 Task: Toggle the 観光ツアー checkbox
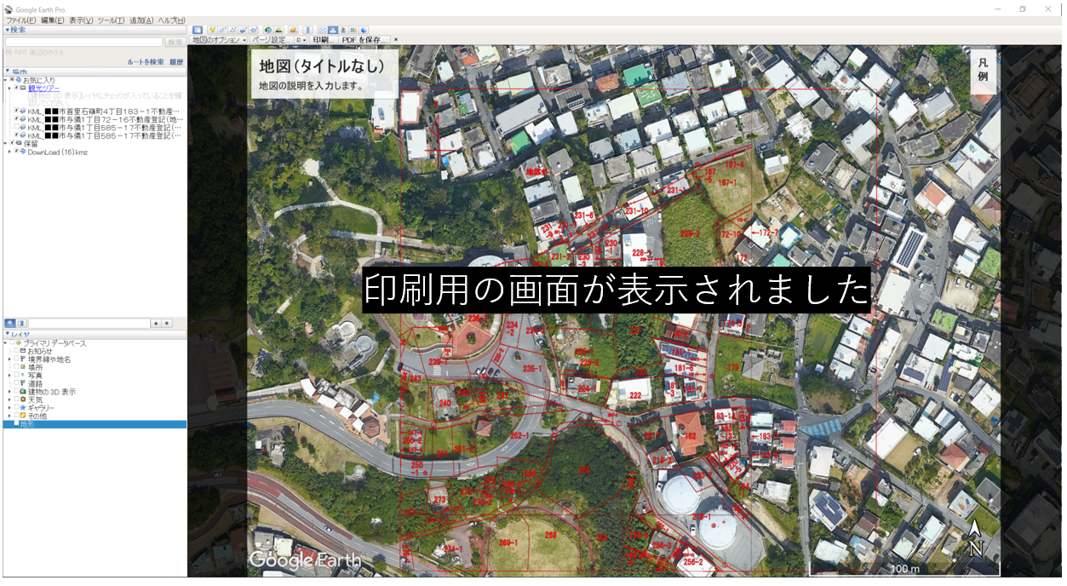tap(16, 88)
